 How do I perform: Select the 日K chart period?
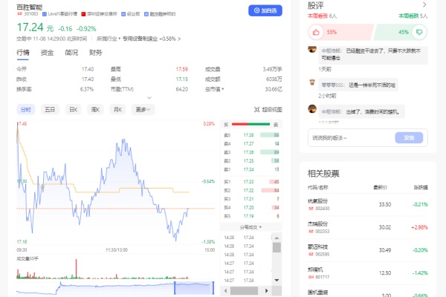coord(74,109)
